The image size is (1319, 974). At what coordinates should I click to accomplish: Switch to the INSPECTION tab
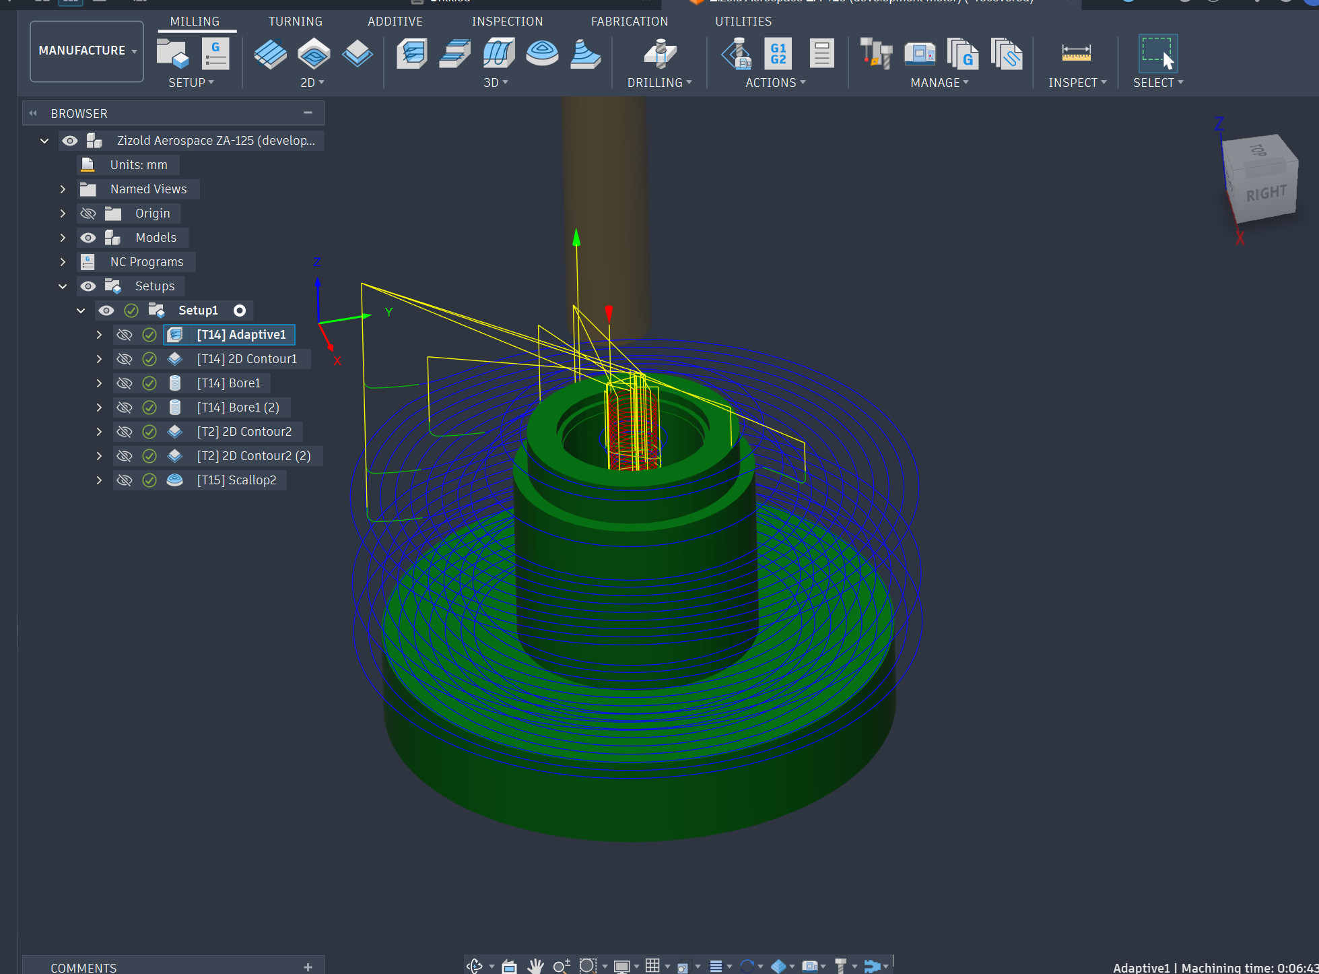(x=507, y=22)
